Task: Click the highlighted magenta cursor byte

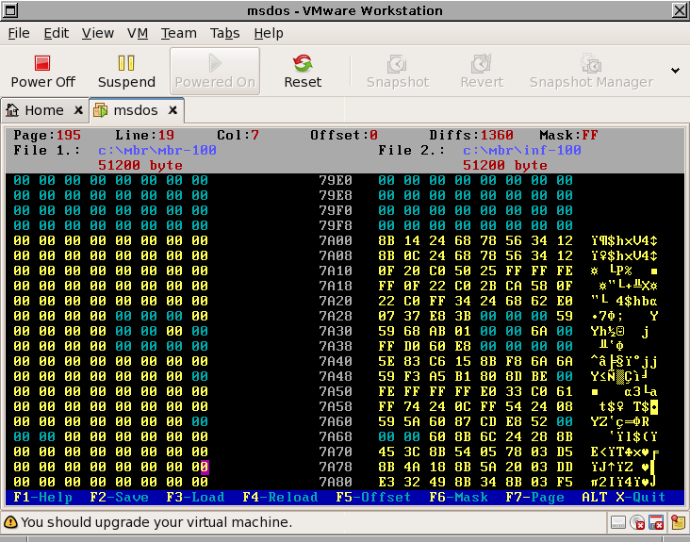Action: [205, 468]
